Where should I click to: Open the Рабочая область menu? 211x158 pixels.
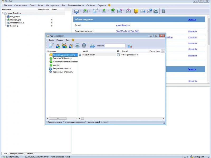tap(76, 5)
